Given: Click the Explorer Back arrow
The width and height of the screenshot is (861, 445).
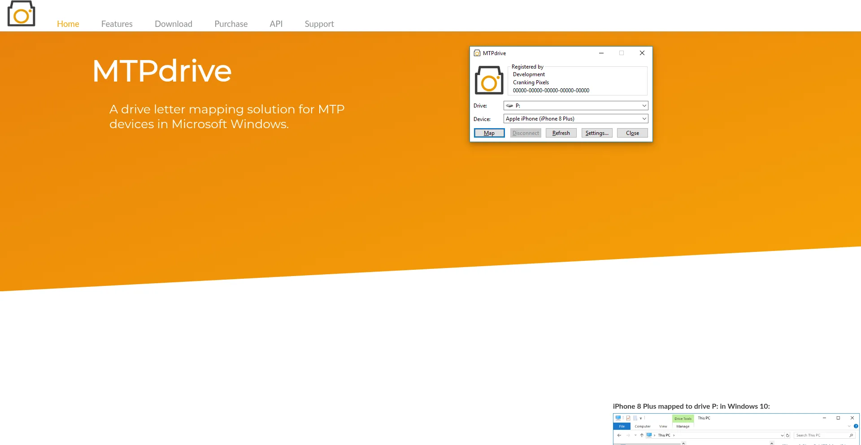Looking at the screenshot, I should pyautogui.click(x=619, y=435).
